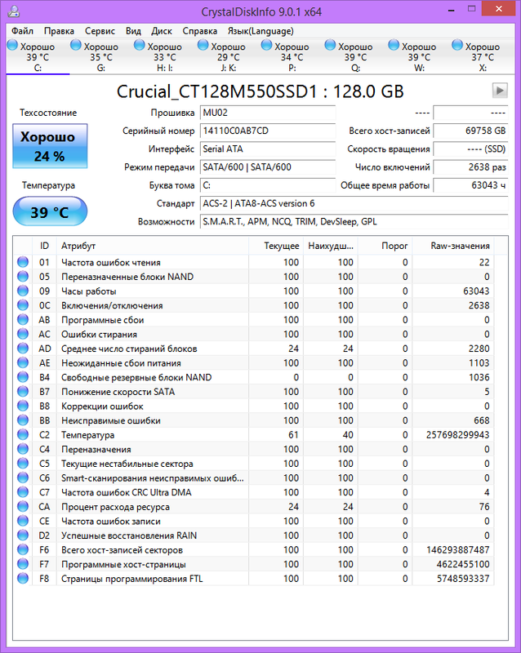This screenshot has width=521, height=653.
Task: Click the Режим передачи SATA/600 field
Action: point(268,167)
